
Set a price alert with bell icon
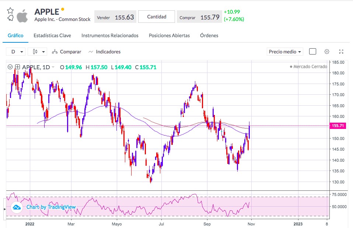tap(10, 18)
